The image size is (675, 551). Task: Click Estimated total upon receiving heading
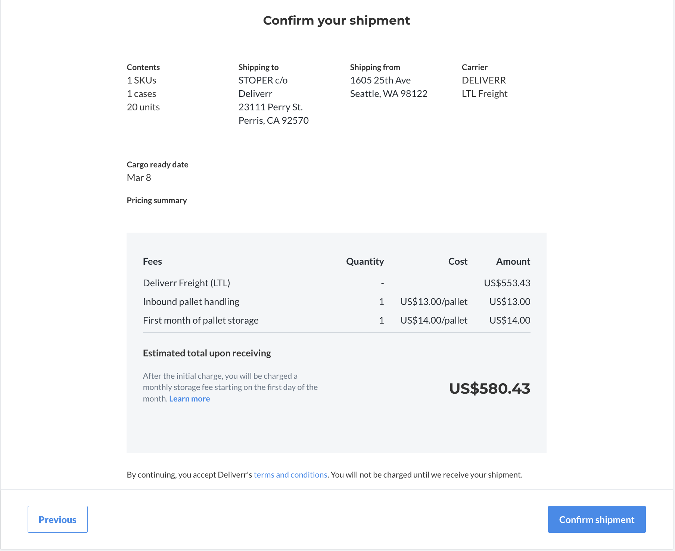click(x=207, y=353)
